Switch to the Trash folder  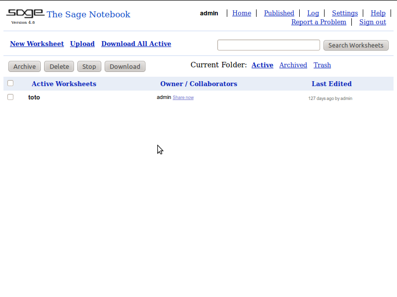pyautogui.click(x=322, y=65)
